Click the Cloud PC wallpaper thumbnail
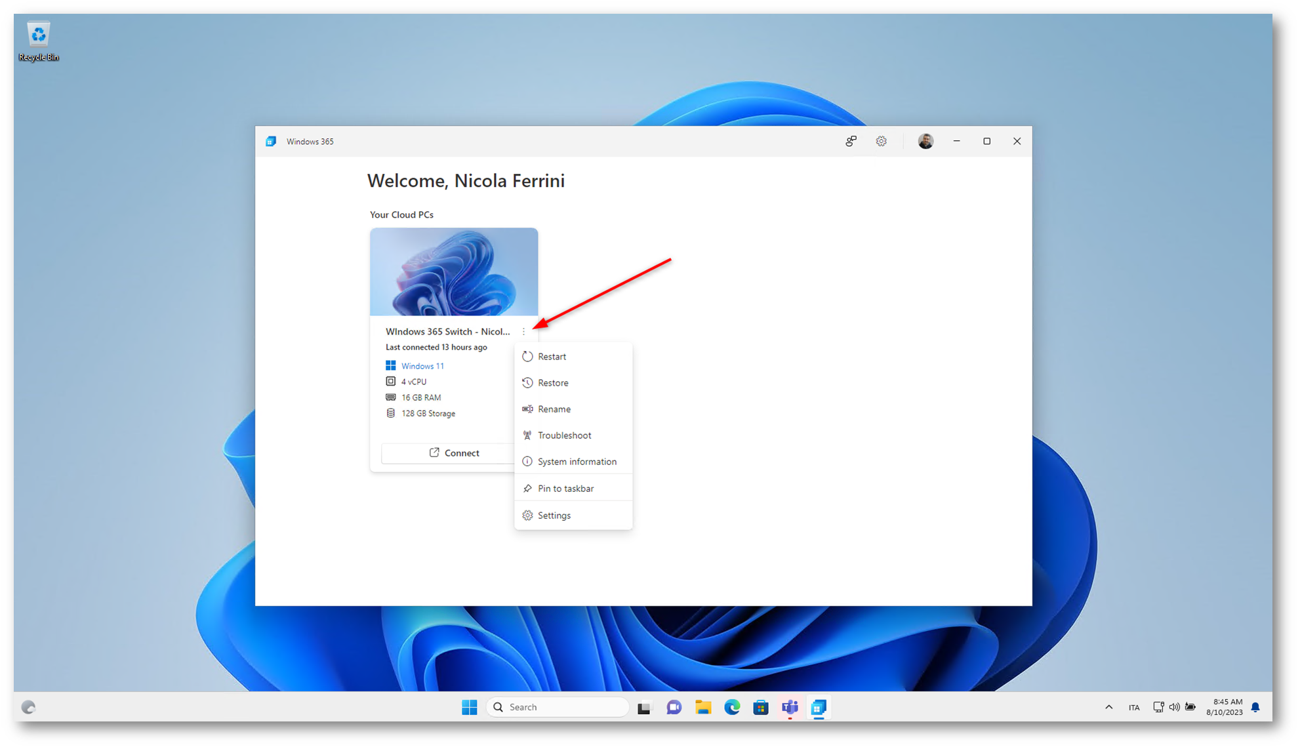The width and height of the screenshot is (1300, 749). click(453, 272)
